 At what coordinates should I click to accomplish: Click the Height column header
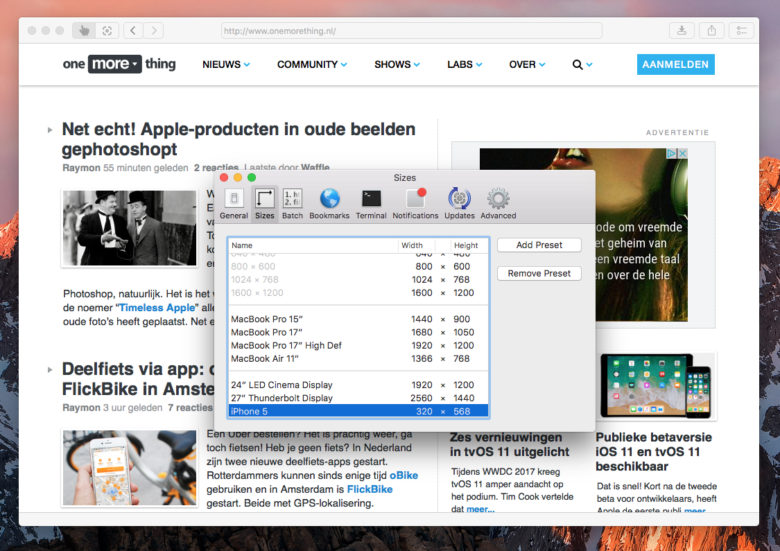pos(469,245)
